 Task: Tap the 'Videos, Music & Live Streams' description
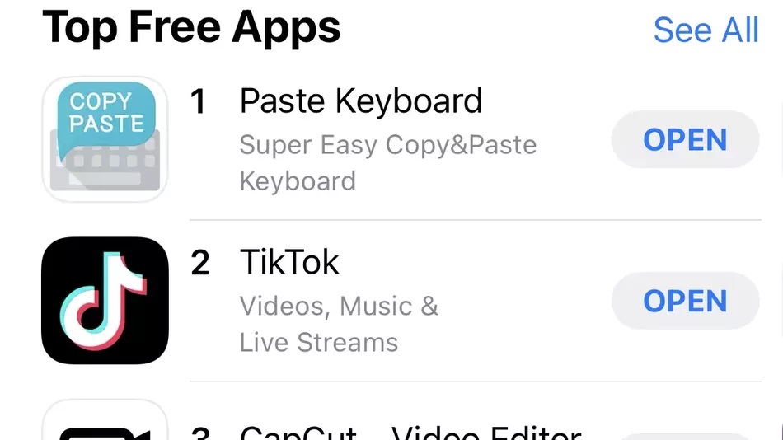pos(339,324)
